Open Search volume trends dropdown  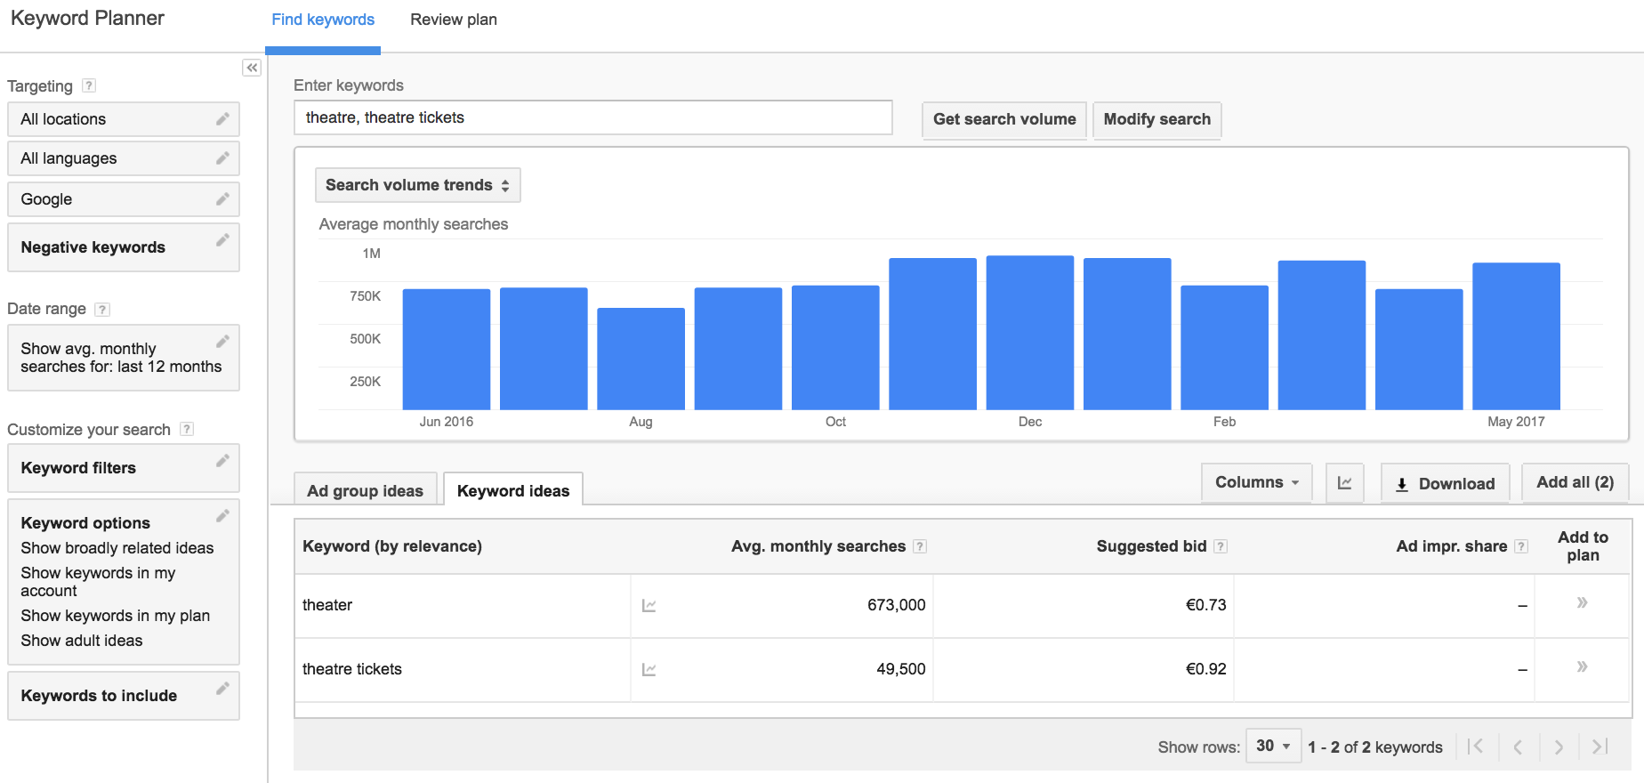tap(418, 185)
